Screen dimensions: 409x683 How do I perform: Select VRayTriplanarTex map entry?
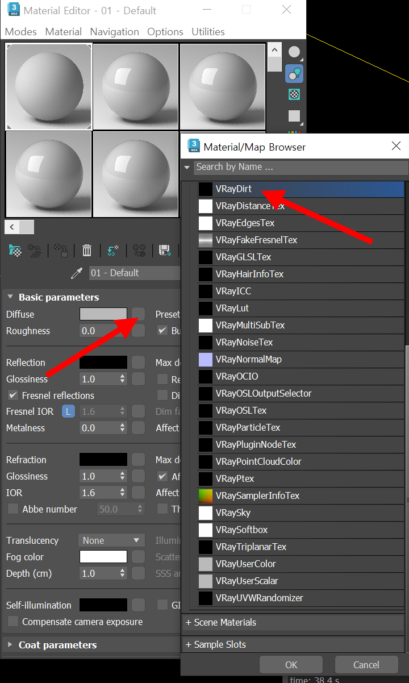click(x=301, y=547)
